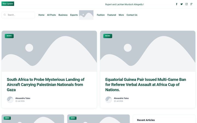Open Contact Us page
197x123 pixels.
point(132,15)
